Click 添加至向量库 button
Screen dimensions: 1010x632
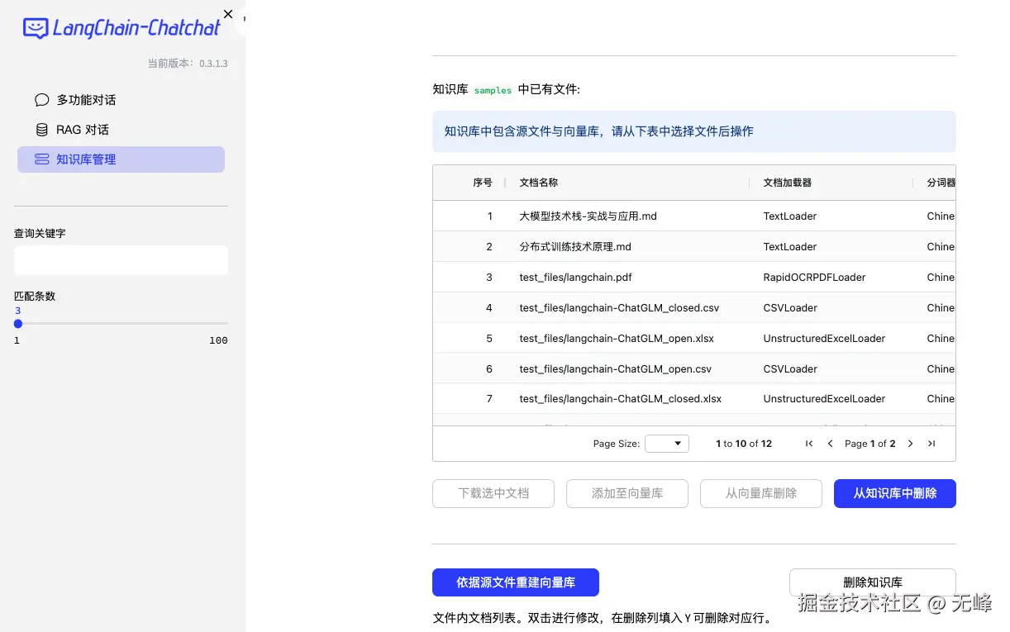(627, 493)
